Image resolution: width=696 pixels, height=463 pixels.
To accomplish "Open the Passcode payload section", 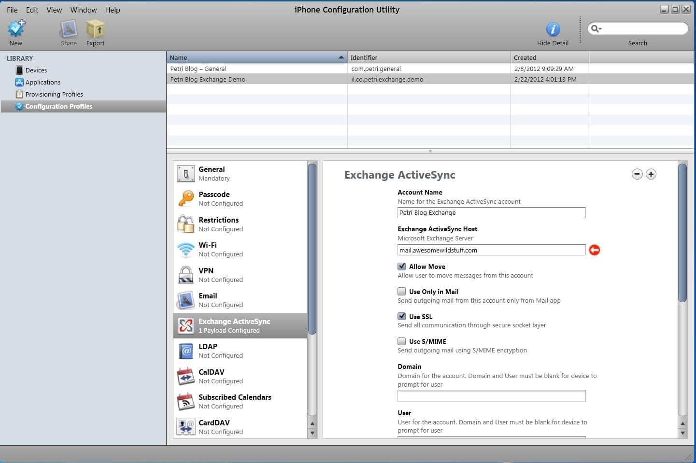I will [240, 198].
